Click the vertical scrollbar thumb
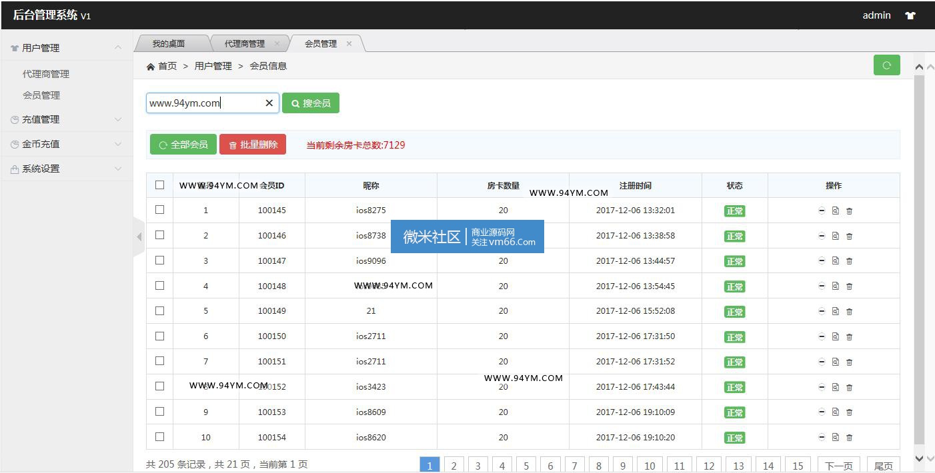This screenshot has width=935, height=473. tap(919, 260)
